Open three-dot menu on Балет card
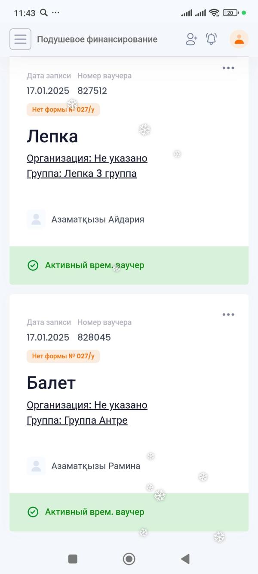 pyautogui.click(x=228, y=314)
